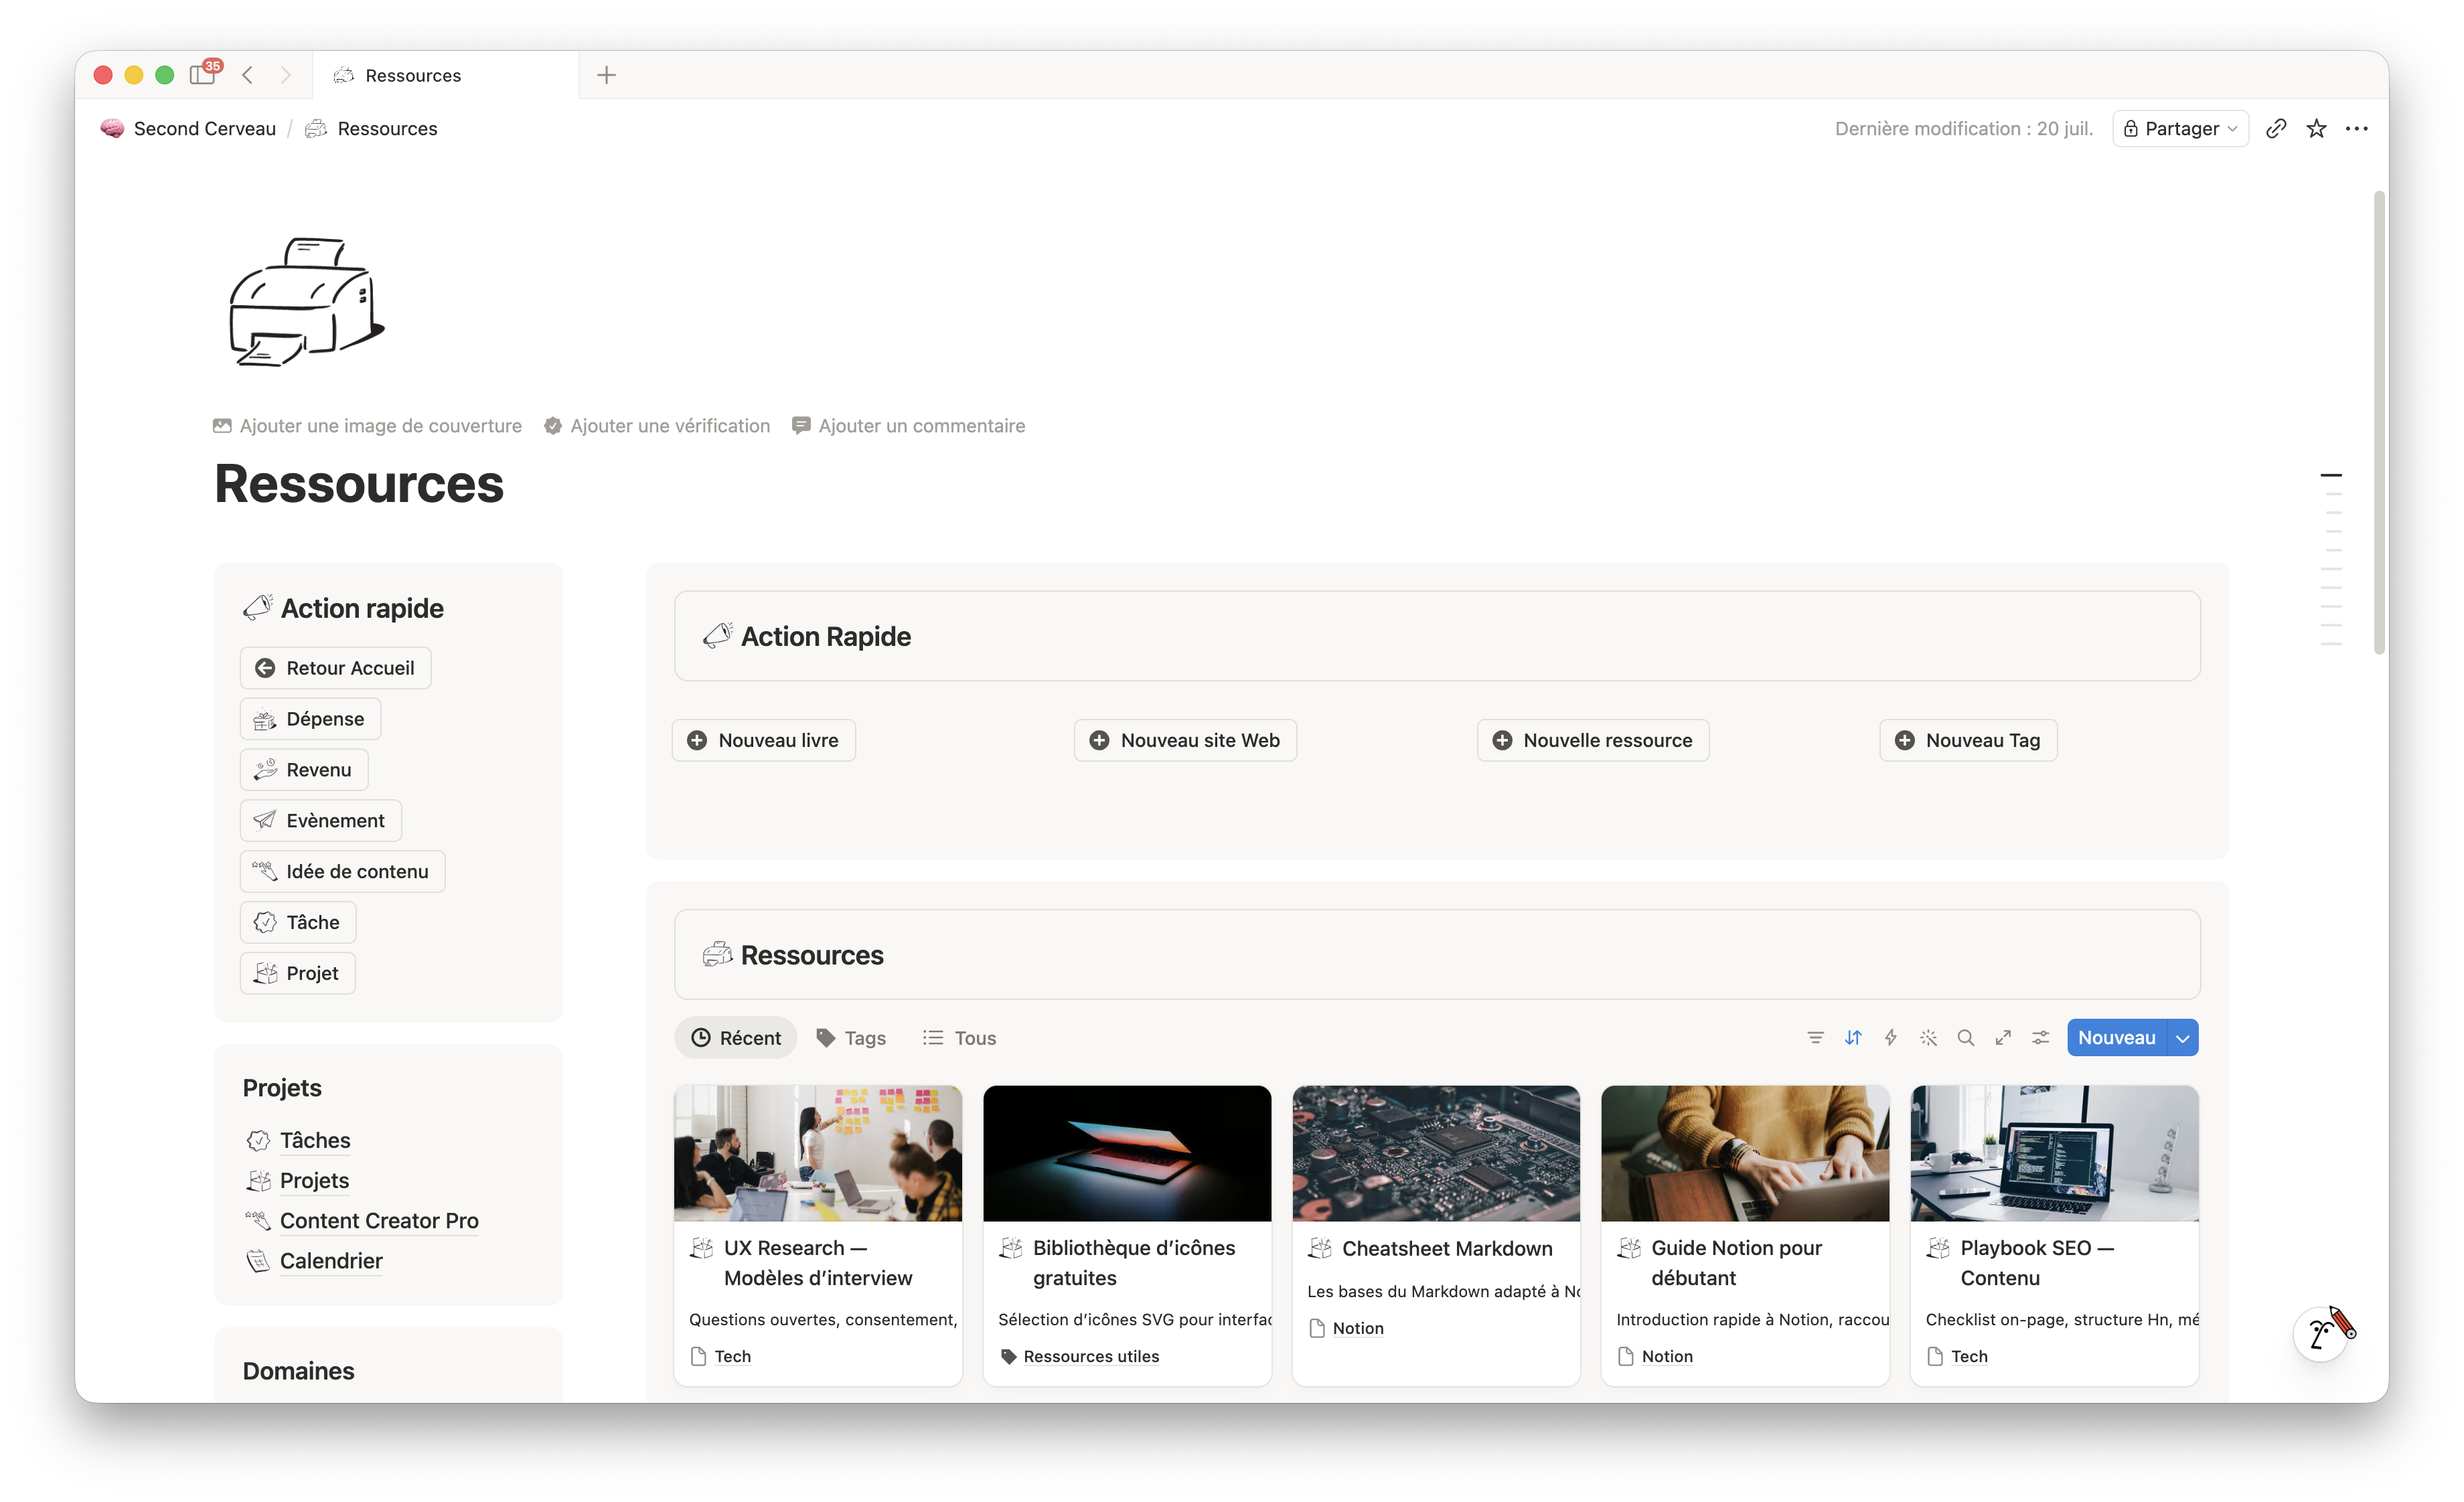
Task: Click the Evènement quick action button
Action: [x=320, y=821]
